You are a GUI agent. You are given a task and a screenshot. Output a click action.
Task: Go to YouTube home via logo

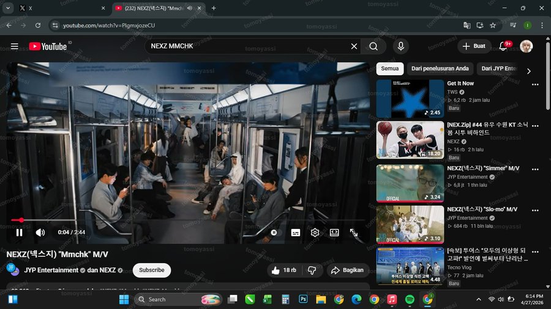[48, 46]
